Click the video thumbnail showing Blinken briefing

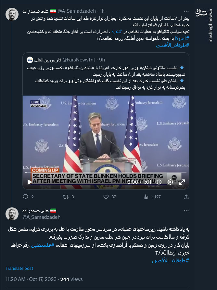point(106,140)
